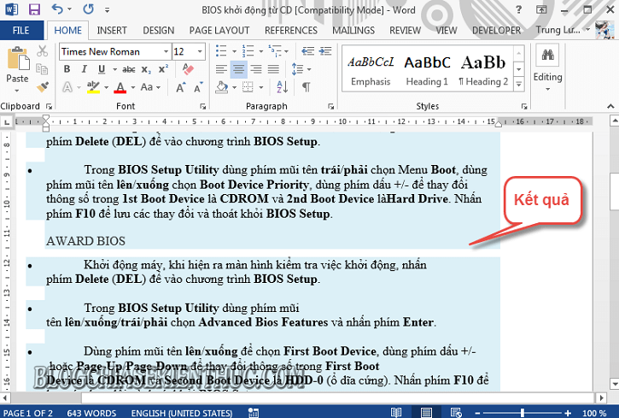This screenshot has width=619, height=418.
Task: Toggle Superscript formatting
Action: (x=163, y=68)
